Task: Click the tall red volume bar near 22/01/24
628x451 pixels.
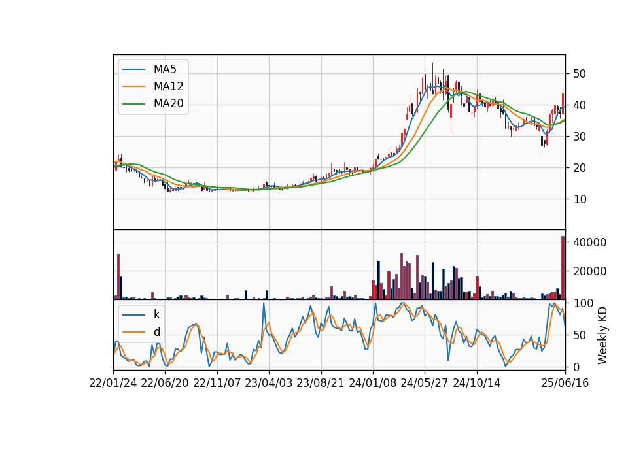Action: tap(118, 276)
